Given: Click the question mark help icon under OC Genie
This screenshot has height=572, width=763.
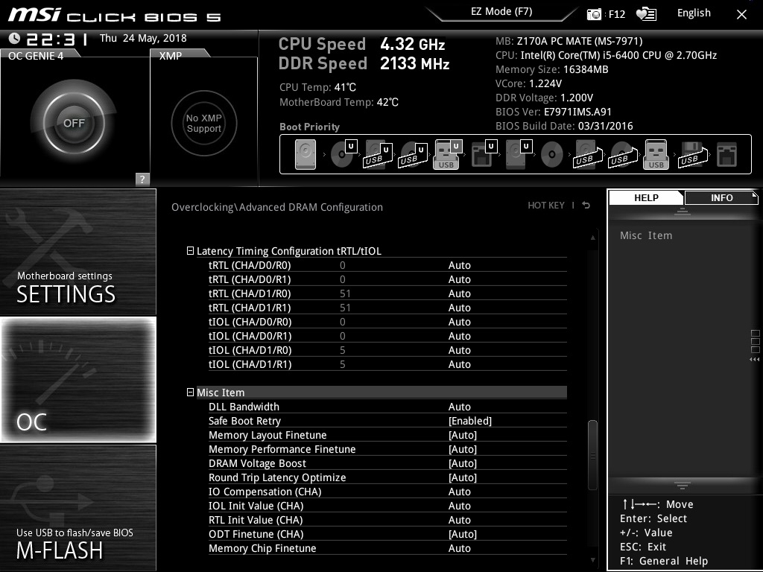Looking at the screenshot, I should pyautogui.click(x=142, y=179).
